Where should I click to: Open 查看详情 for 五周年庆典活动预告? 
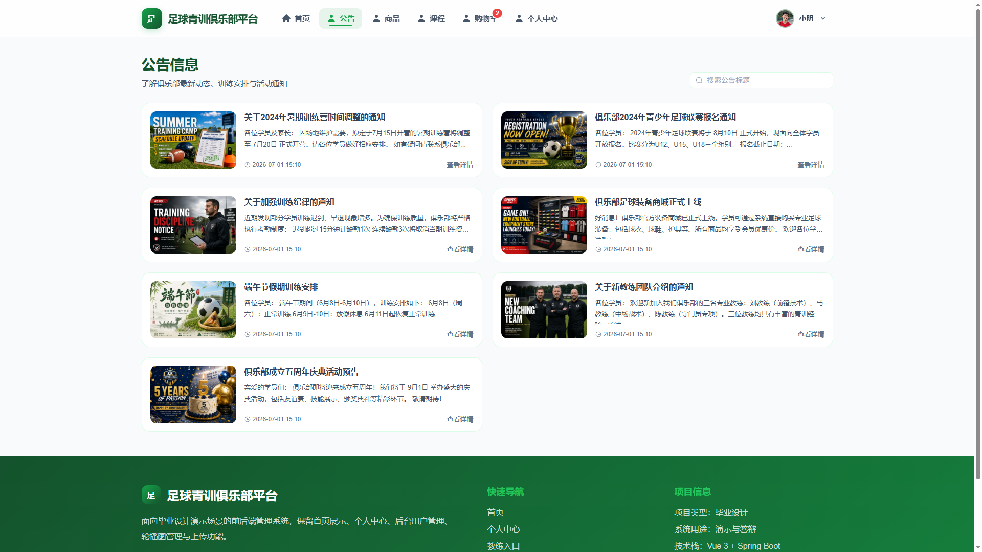point(460,419)
